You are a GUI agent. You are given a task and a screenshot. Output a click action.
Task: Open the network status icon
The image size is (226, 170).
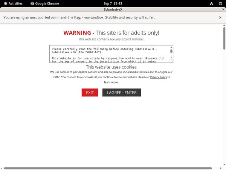tap(212, 3)
